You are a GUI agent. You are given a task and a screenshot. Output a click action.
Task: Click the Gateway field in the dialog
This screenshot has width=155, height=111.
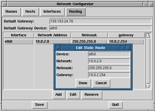tap(109, 75)
